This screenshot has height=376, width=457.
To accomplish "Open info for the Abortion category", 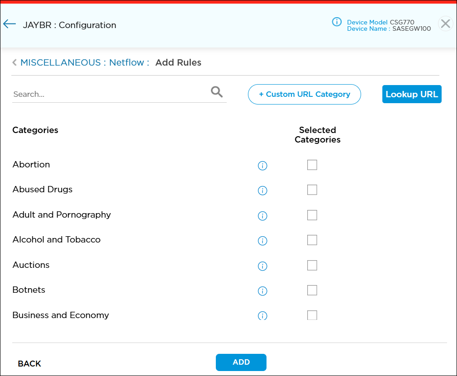I will [x=262, y=166].
